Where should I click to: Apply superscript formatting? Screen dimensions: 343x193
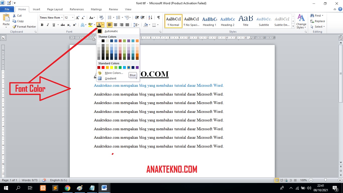(75, 25)
